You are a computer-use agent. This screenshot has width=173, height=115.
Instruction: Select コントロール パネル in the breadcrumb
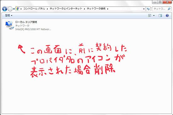pos(34,9)
